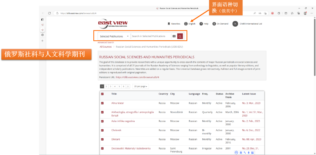Expand the Selected Publications dropdown
Viewport: 316px width, 155px height.
[x=114, y=36]
